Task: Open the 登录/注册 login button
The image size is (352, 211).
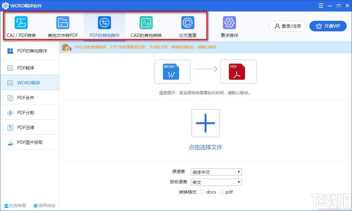Action: (287, 26)
